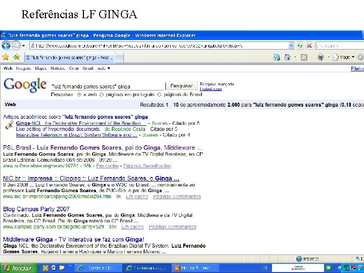Switch to Mapas in Google navigation

click(41, 68)
